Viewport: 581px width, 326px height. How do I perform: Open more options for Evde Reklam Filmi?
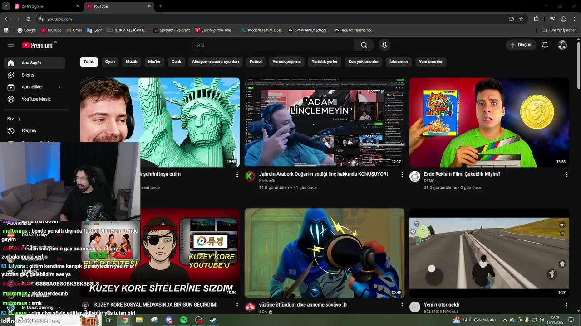[x=566, y=174]
